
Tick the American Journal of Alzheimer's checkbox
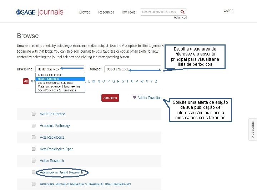pyautogui.click(x=34, y=184)
